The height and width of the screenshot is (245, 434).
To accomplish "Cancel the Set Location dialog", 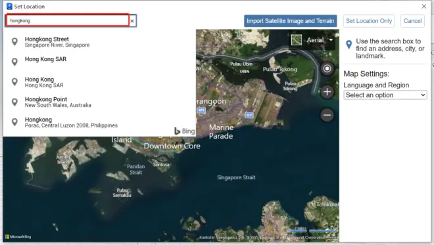I will tap(412, 21).
